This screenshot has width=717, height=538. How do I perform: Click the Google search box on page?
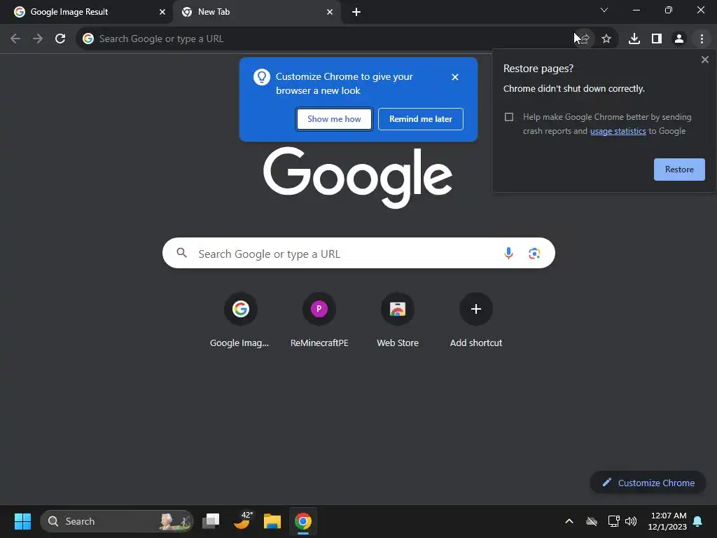coord(358,253)
